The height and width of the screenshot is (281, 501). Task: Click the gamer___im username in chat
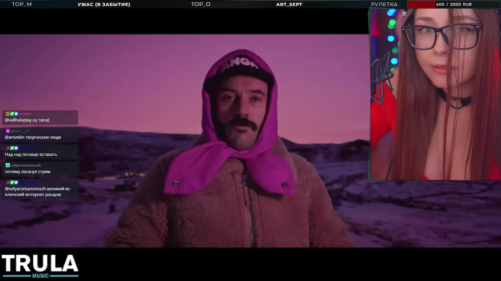[20, 131]
